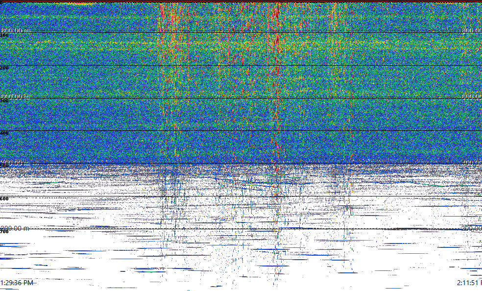Viewport: 482px width, 291px height.
Task: Select the bold '300' grid line label
Action: tap(4, 100)
